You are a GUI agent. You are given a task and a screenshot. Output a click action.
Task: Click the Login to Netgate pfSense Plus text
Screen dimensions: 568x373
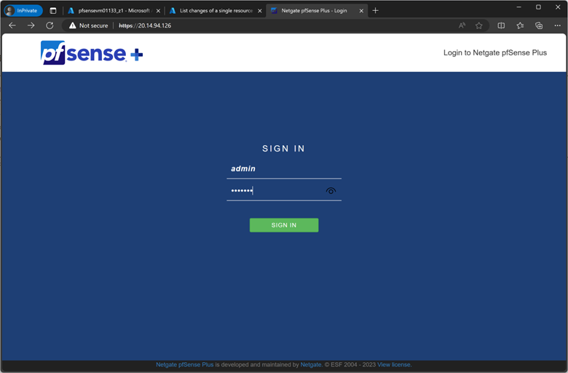[495, 53]
